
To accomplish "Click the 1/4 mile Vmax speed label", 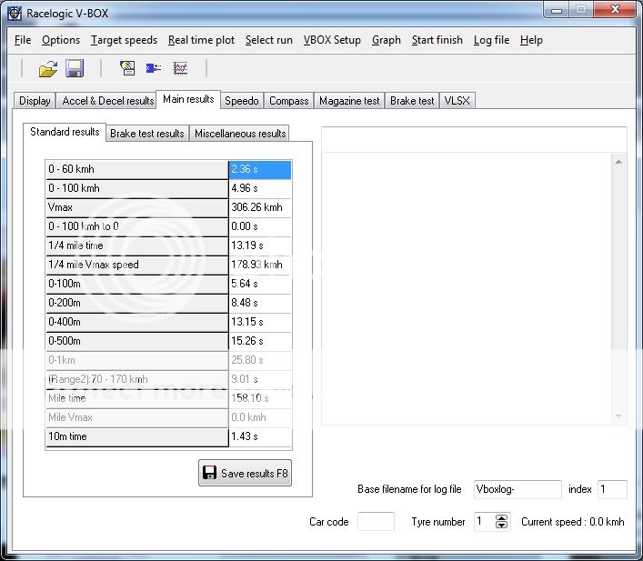I will [136, 265].
